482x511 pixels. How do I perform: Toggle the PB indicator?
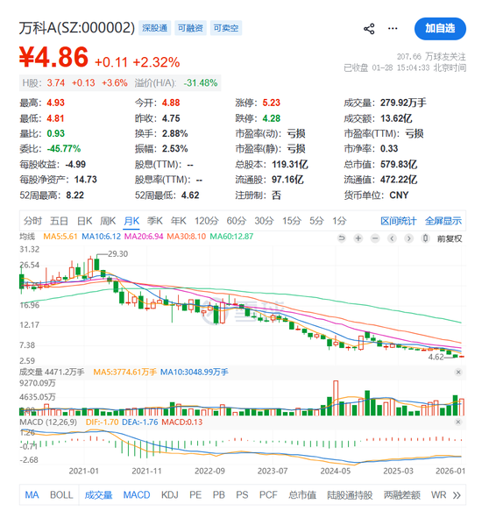219,494
